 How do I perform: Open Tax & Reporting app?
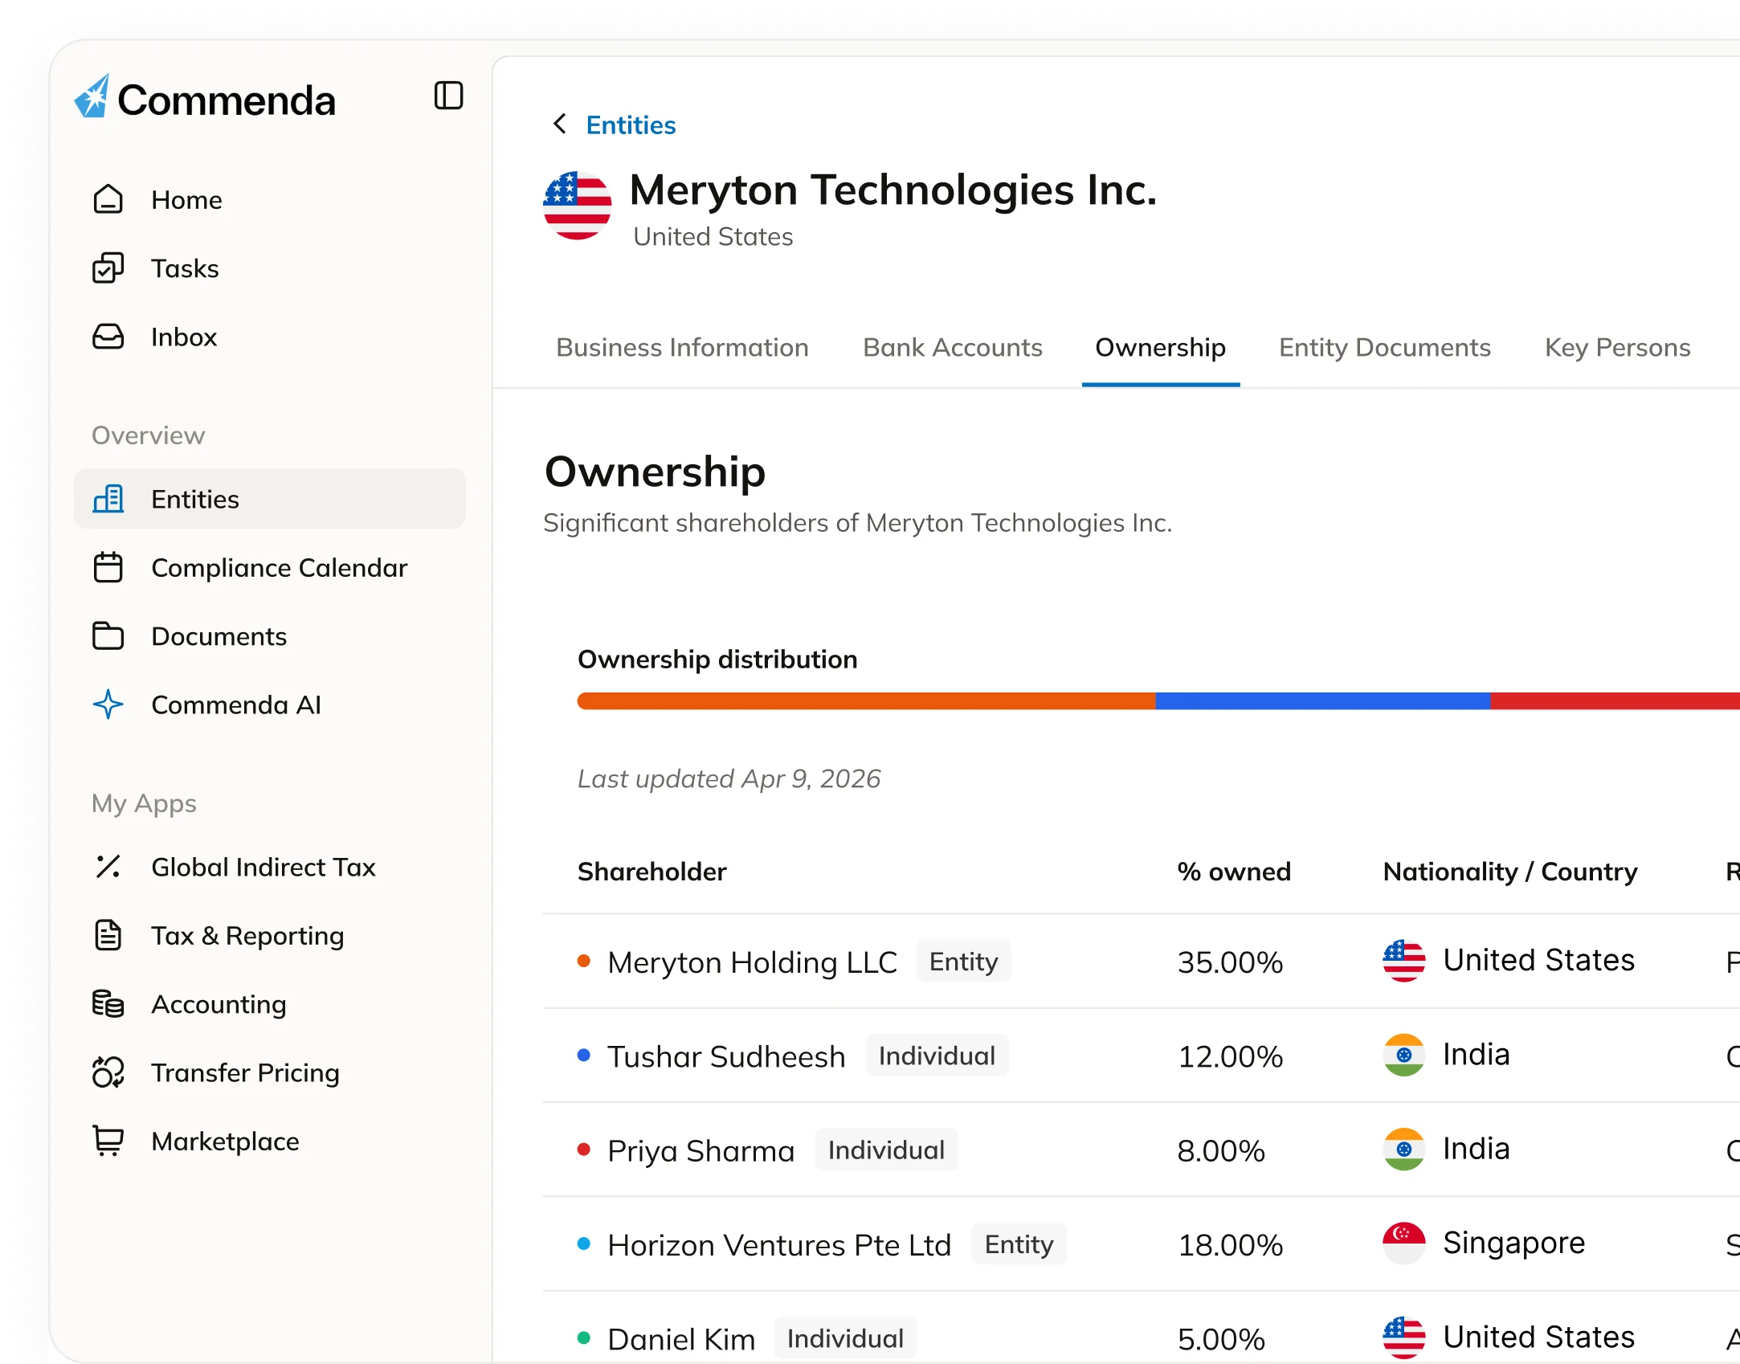coord(269,935)
